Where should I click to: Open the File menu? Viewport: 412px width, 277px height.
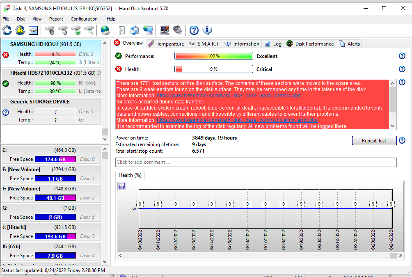[x=6, y=19]
